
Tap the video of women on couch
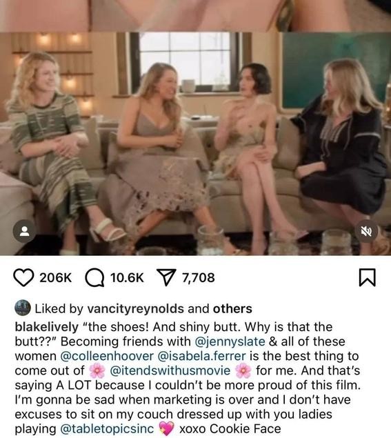click(196, 144)
